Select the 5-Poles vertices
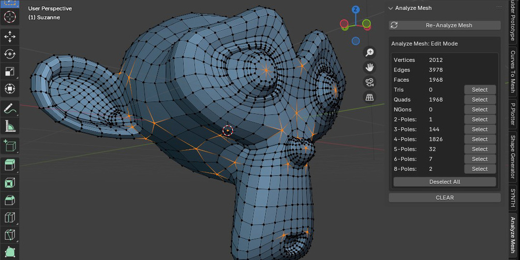Viewport: 520px width, 260px height. click(x=480, y=149)
